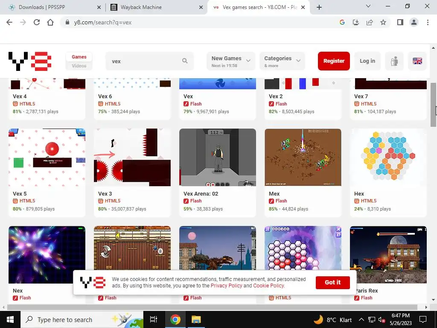Open Chrome profile avatar
This screenshot has width=437, height=328.
tap(414, 22)
